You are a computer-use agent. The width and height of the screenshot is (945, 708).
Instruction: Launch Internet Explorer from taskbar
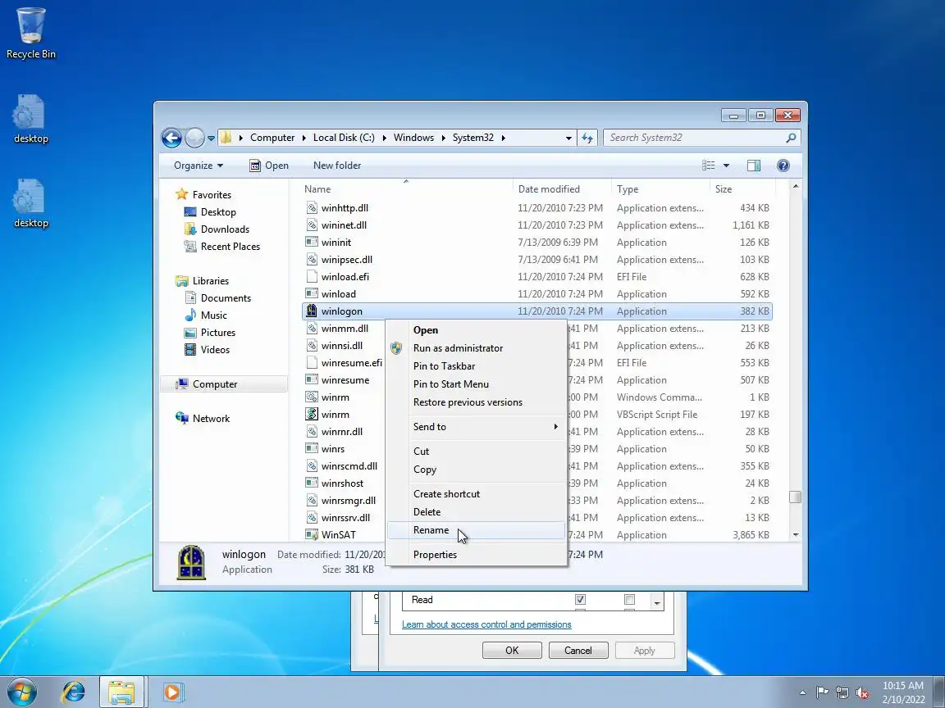[74, 692]
